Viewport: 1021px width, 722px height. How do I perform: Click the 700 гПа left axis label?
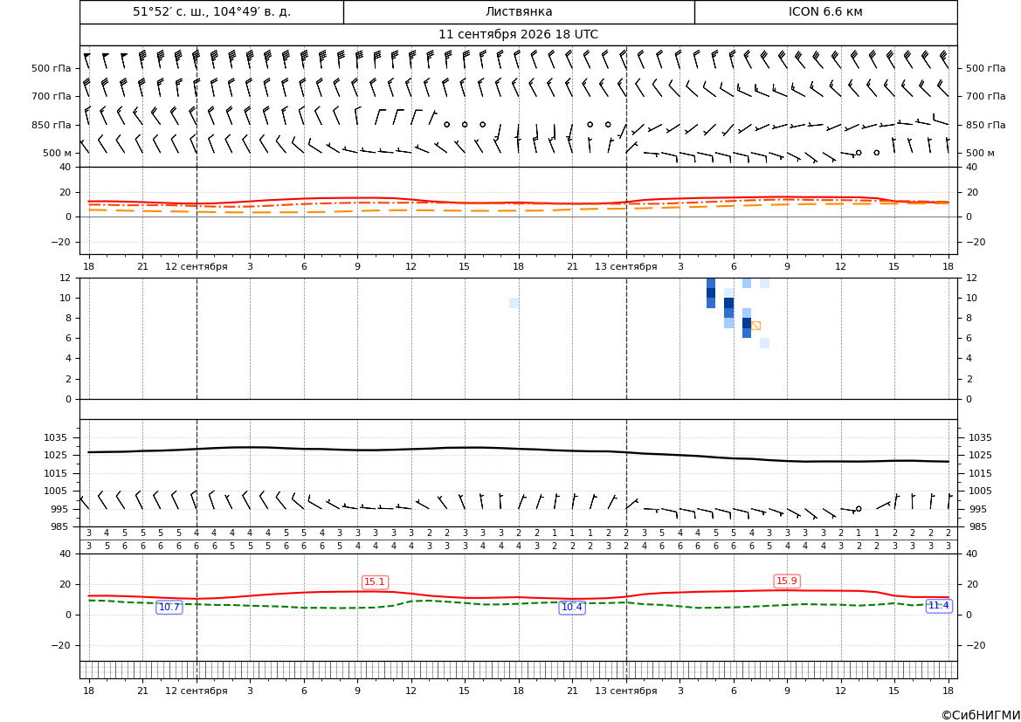52,96
